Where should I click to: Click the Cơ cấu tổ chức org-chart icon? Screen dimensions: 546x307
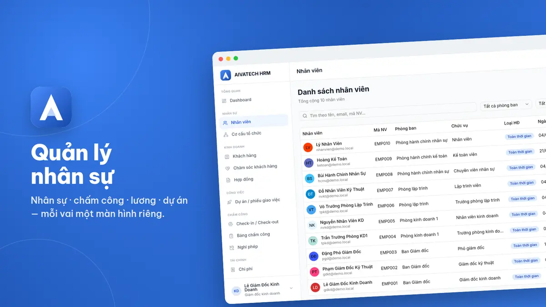tap(226, 135)
